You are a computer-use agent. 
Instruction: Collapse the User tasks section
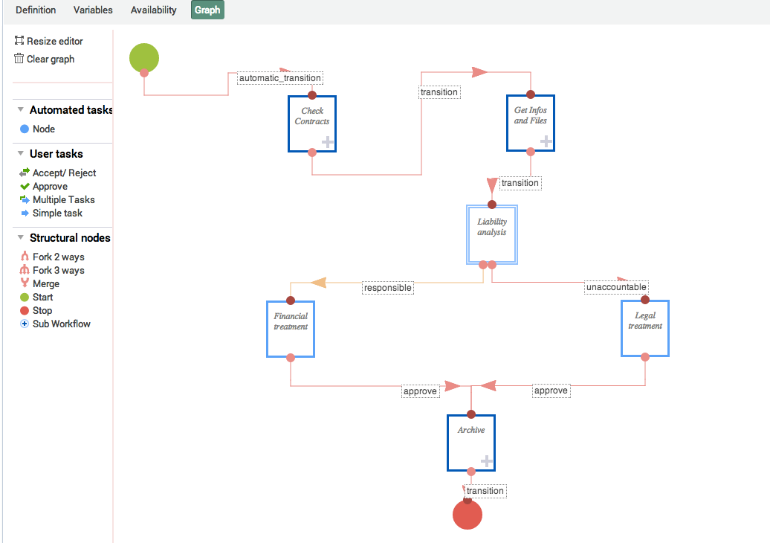coord(21,152)
